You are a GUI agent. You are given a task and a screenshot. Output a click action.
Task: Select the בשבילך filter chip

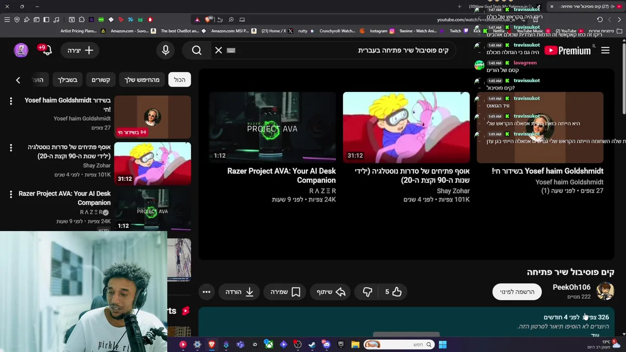coord(67,80)
